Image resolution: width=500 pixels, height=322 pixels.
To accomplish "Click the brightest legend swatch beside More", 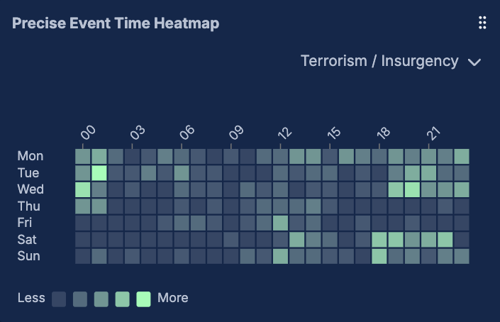I will tap(143, 298).
